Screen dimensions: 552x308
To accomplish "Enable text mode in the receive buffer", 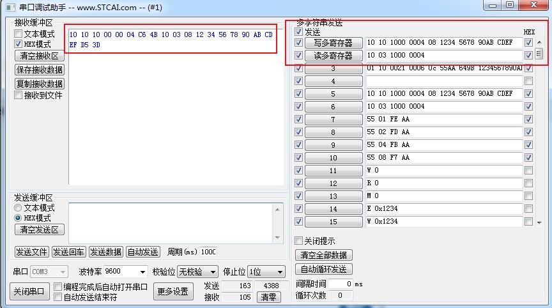I will (19, 34).
